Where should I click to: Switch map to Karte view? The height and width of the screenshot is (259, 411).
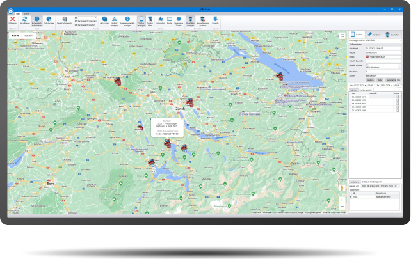click(x=15, y=35)
